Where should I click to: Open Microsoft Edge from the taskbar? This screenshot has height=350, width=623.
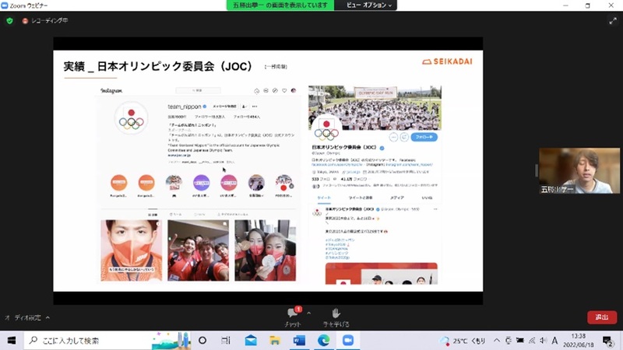tap(323, 341)
